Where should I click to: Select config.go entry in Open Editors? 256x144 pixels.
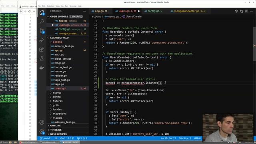coord(64,29)
